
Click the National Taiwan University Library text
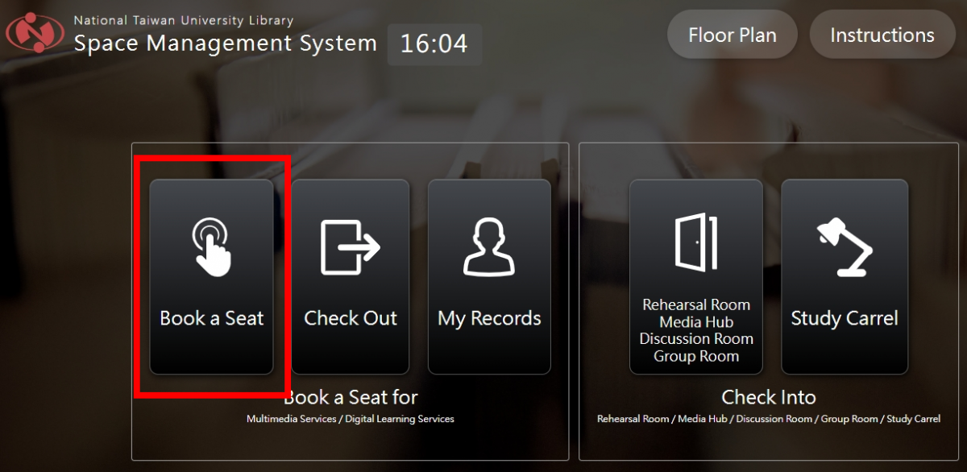coord(184,20)
